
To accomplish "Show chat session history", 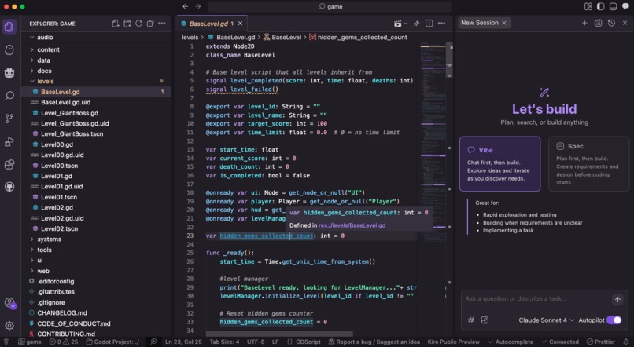I will pyautogui.click(x=611, y=23).
